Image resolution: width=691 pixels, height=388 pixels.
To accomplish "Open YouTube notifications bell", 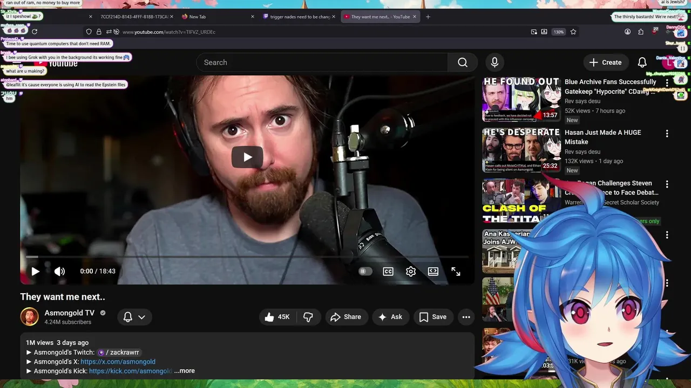I will (642, 63).
